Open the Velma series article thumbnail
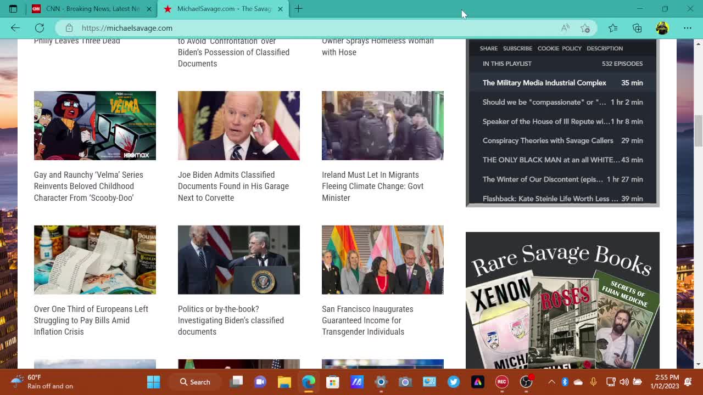The image size is (703, 395). tap(95, 126)
